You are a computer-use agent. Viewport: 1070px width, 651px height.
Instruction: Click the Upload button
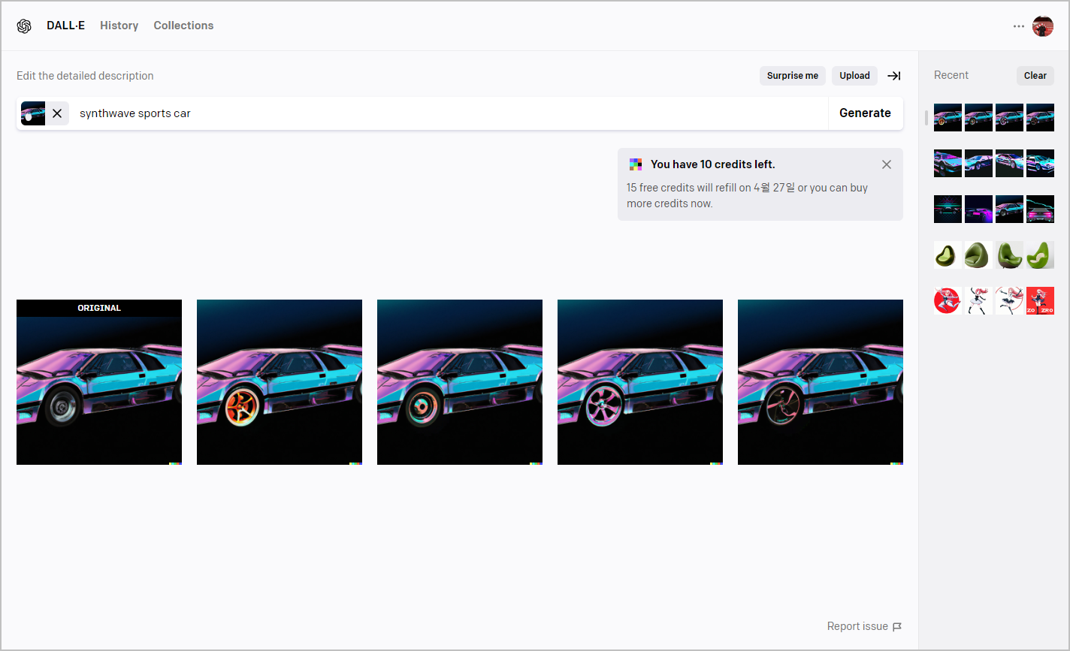click(x=854, y=76)
